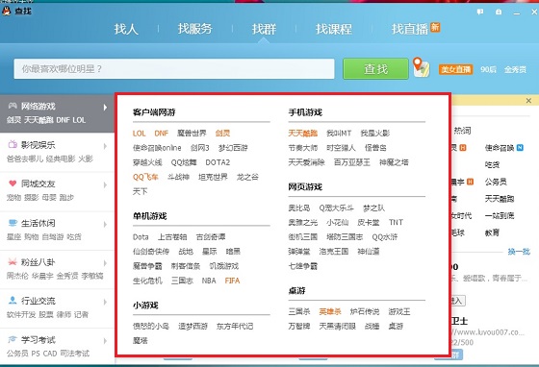The image size is (539, 367).
Task: Click 周杰伦 under 粉丝八卦
Action: pyautogui.click(x=17, y=276)
